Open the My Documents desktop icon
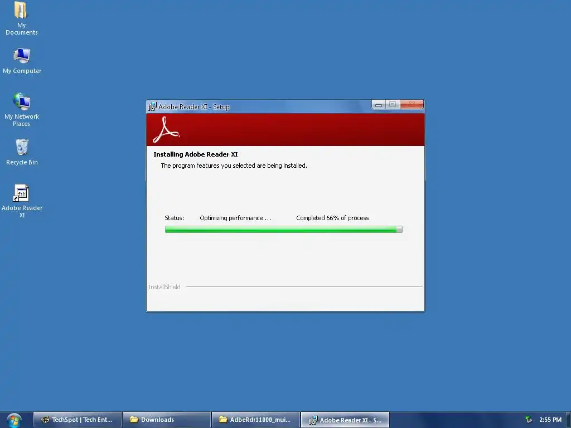The height and width of the screenshot is (428, 571). [21, 19]
